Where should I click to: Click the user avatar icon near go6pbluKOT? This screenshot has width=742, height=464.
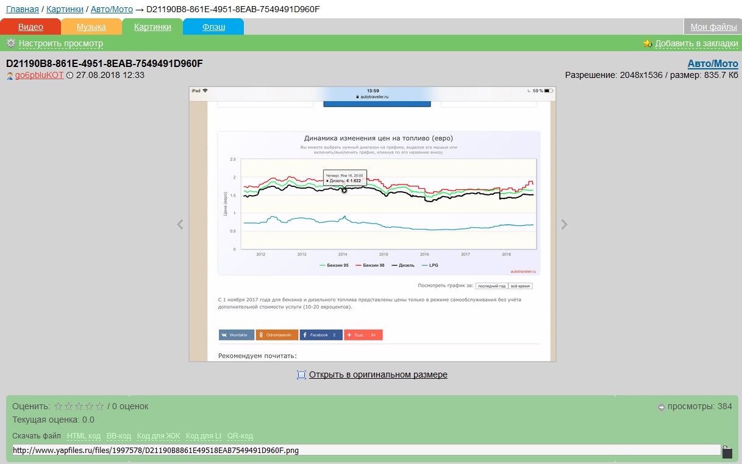click(10, 76)
